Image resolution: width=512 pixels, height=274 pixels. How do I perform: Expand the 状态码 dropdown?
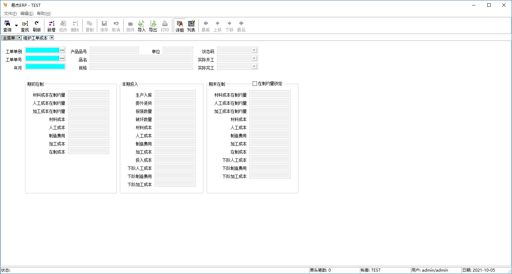point(254,50)
